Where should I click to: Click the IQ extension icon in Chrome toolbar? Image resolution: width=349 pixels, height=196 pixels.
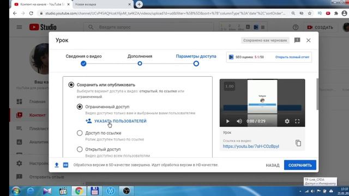click(x=320, y=13)
